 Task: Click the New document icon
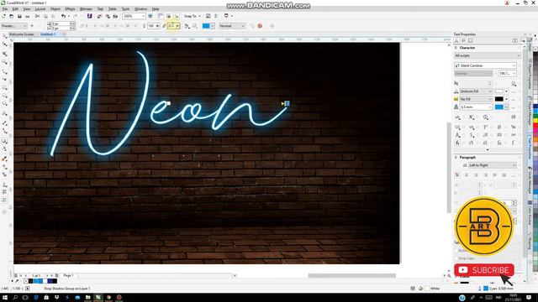pos(3,16)
